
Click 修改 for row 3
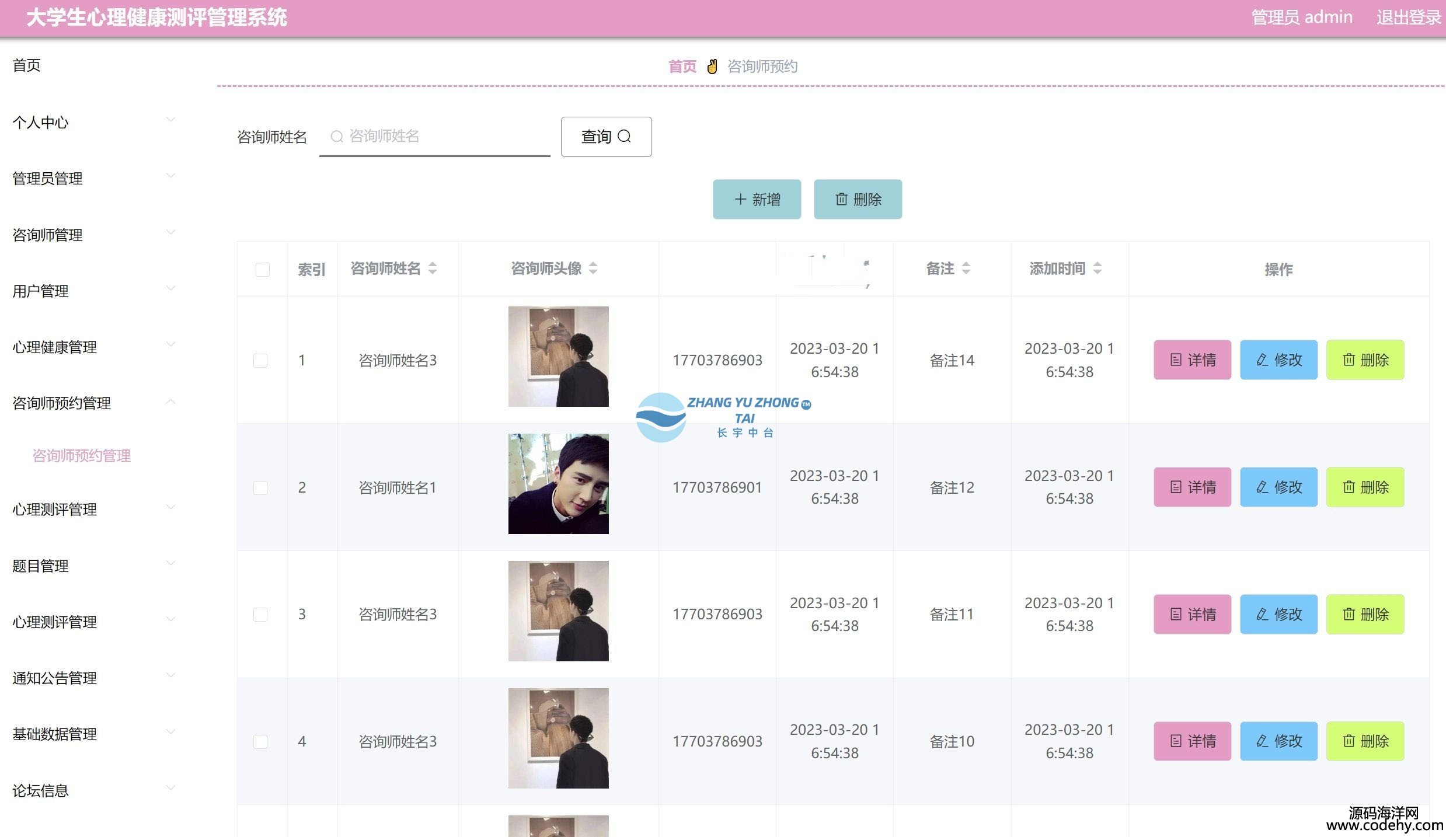pos(1278,614)
